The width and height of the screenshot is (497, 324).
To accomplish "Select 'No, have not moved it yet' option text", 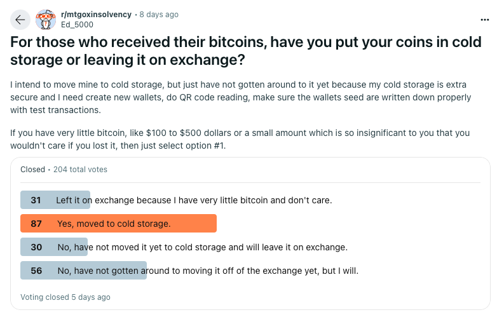I will pyautogui.click(x=203, y=247).
